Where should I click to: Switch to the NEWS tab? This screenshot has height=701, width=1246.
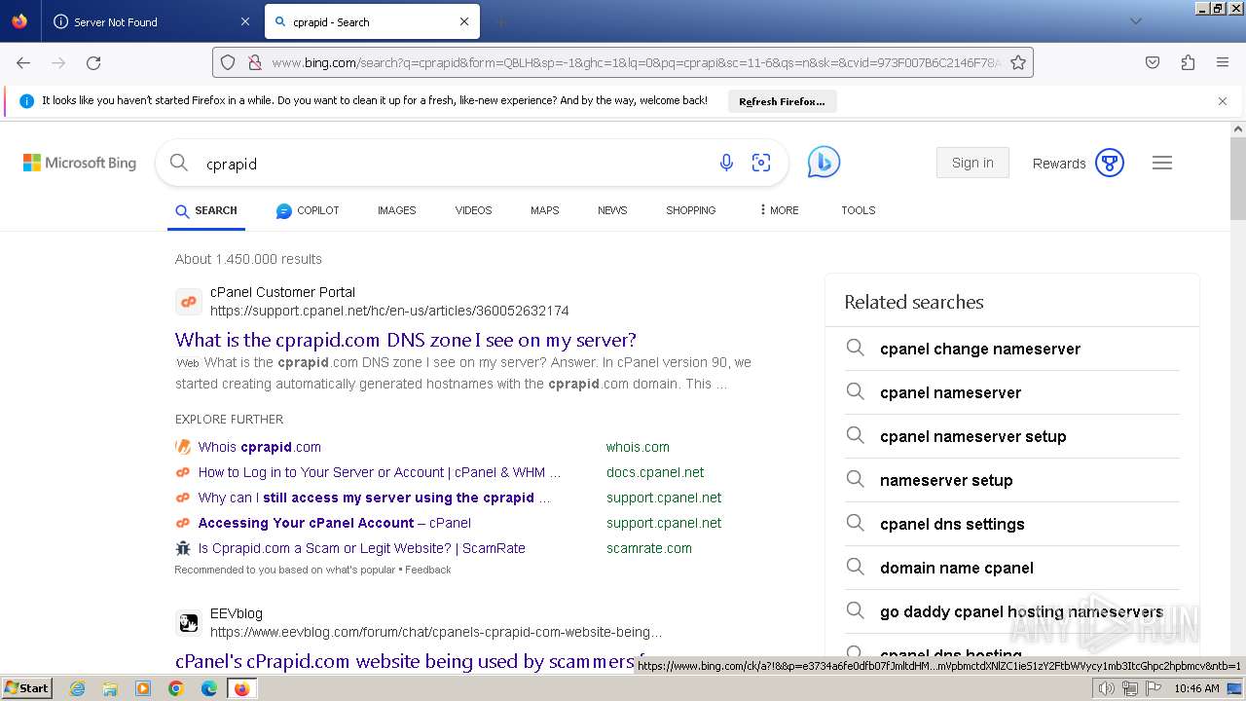pyautogui.click(x=612, y=210)
